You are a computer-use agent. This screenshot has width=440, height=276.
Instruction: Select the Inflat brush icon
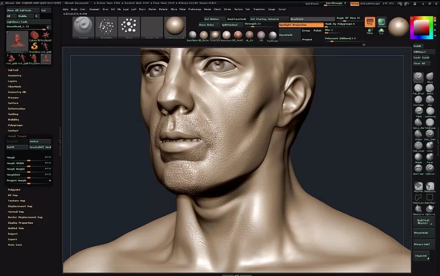[430, 145]
